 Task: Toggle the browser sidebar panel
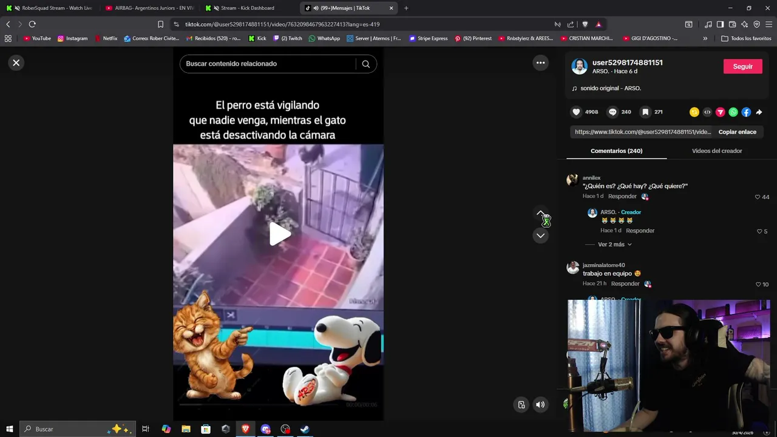pyautogui.click(x=720, y=24)
